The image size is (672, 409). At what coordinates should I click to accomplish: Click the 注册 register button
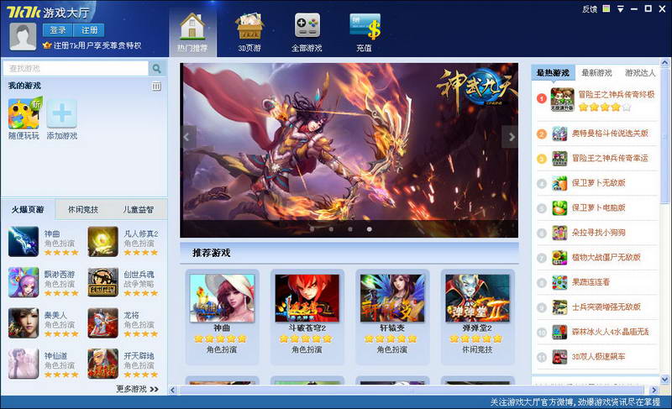pyautogui.click(x=89, y=29)
